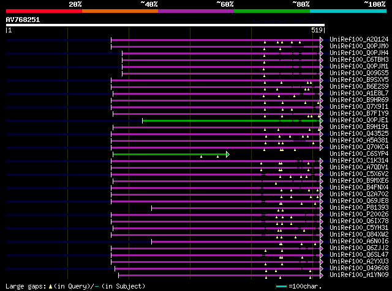Viewport: 392px width, 291px height.
Task: Select the text UniRef100_Q43525
Action: pyautogui.click(x=359, y=134)
